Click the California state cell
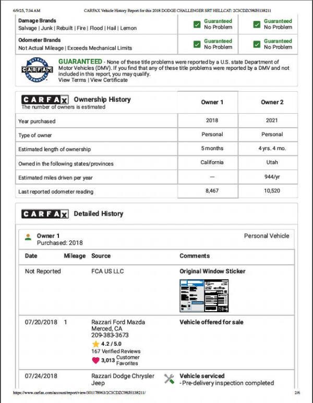313x403 pixels. [x=212, y=162]
